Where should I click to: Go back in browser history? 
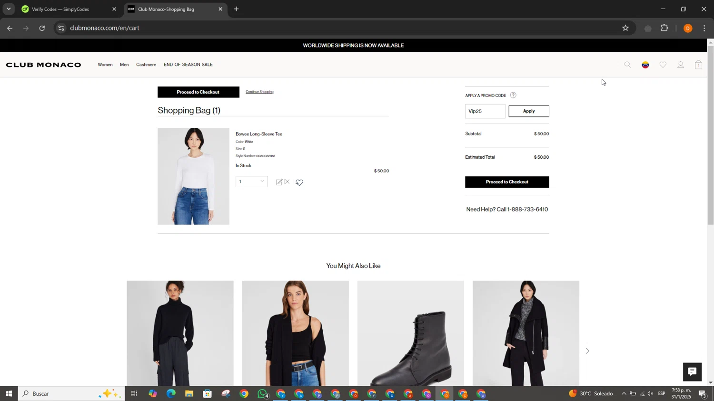10,28
